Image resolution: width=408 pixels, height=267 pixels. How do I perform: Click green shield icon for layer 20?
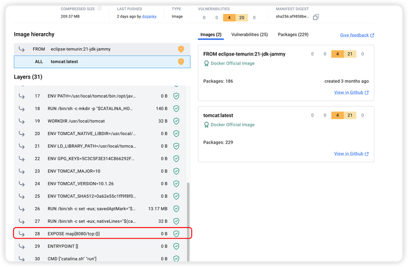(176, 133)
